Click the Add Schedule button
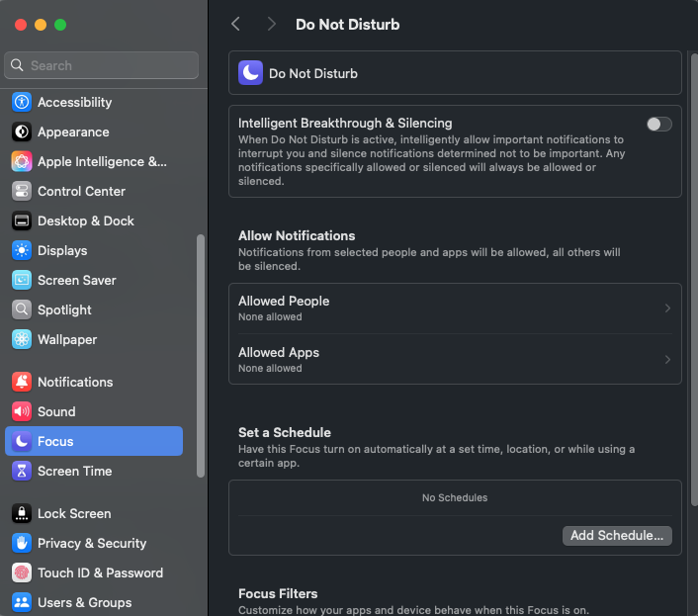 pos(617,536)
